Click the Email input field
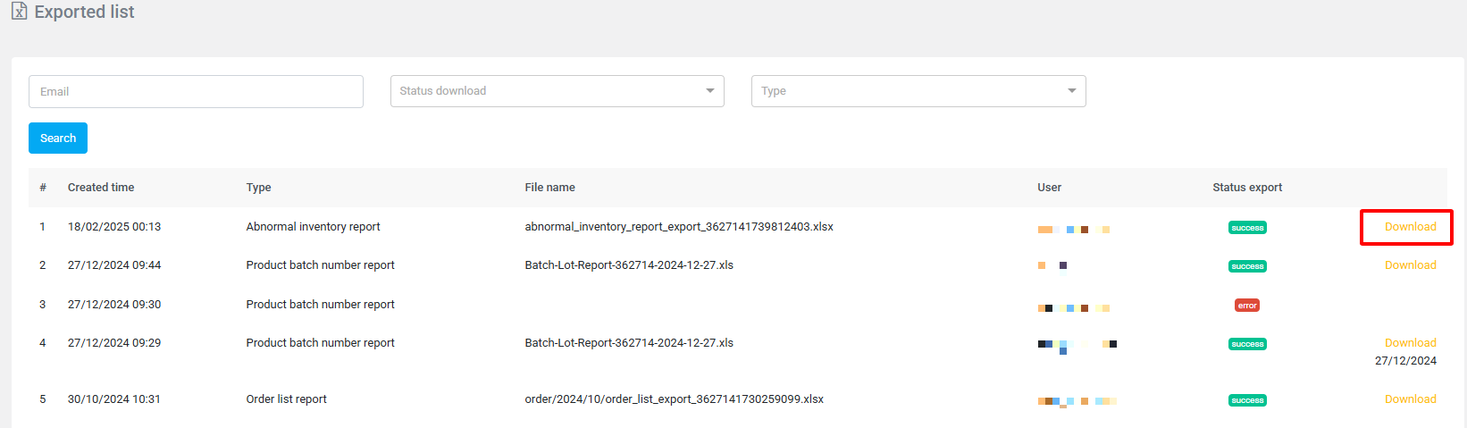The image size is (1467, 428). 196,91
